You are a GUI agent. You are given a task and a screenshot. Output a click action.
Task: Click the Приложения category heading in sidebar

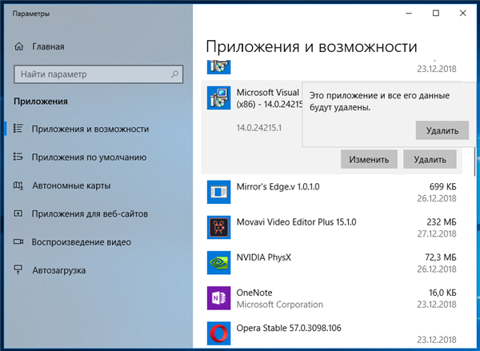tap(41, 102)
